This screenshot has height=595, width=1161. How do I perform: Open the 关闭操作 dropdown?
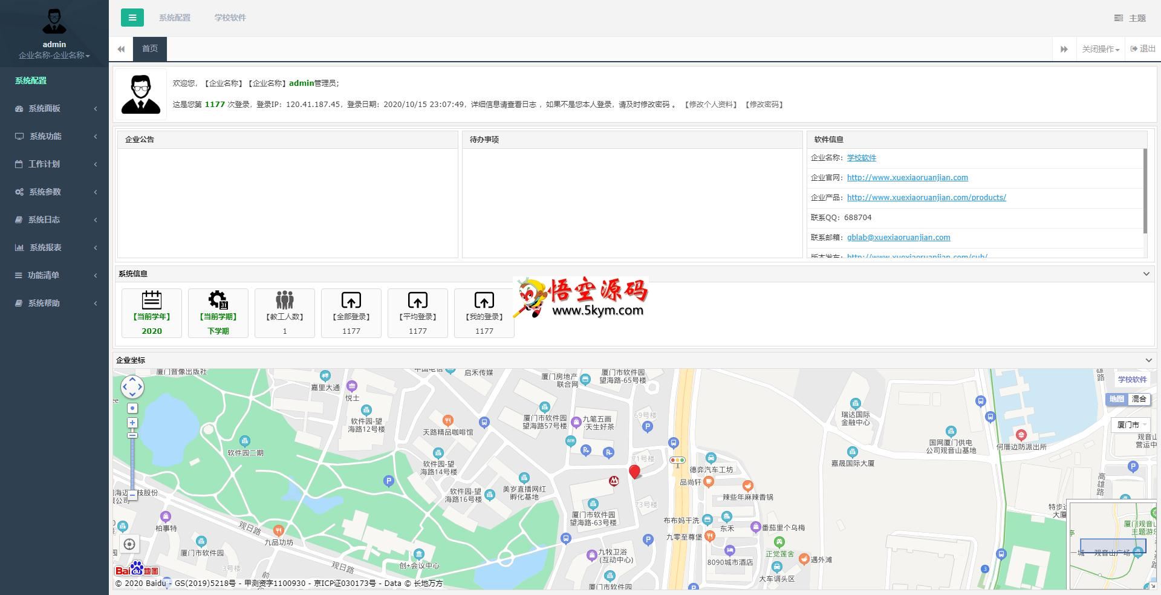click(1101, 49)
